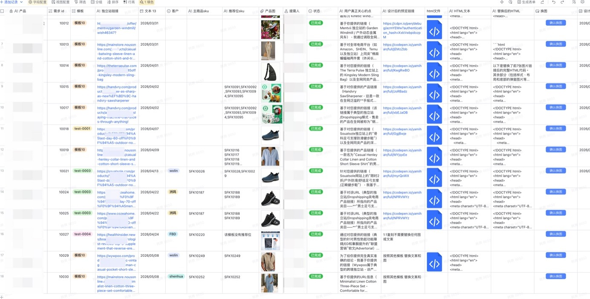Open the codepen link ending jEMzZbb
Screen dimensions: 590x299
[402, 47]
